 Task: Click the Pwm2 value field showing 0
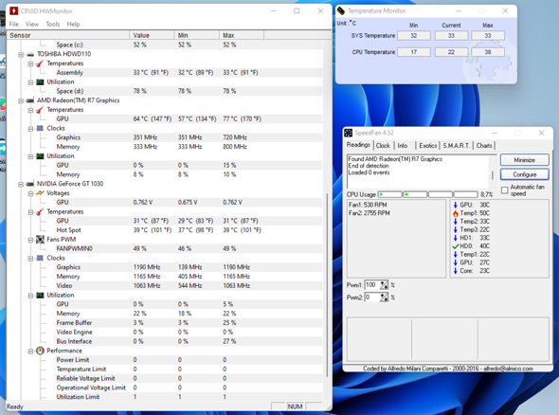(x=371, y=297)
